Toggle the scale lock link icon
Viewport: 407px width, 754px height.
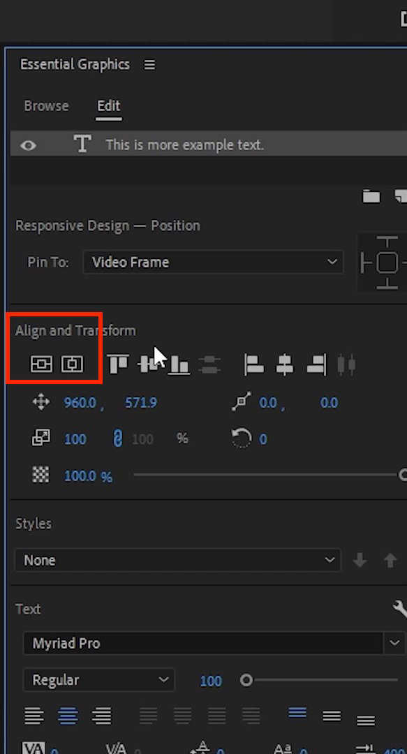[x=117, y=438]
